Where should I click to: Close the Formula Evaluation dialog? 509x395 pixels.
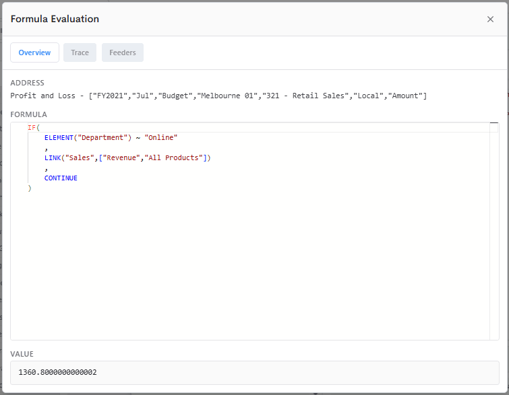click(x=490, y=20)
